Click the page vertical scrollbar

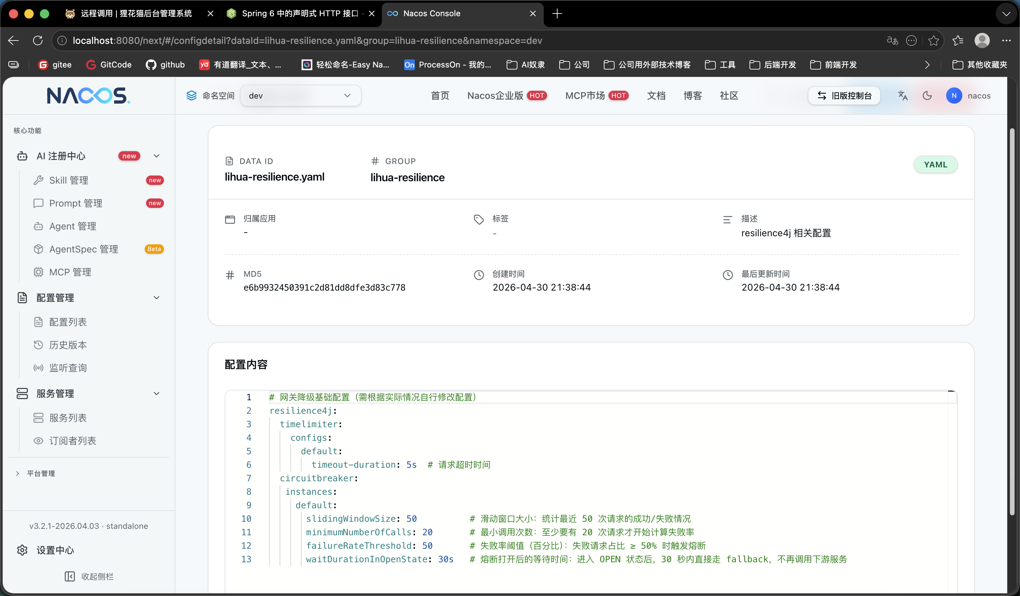point(1012,322)
